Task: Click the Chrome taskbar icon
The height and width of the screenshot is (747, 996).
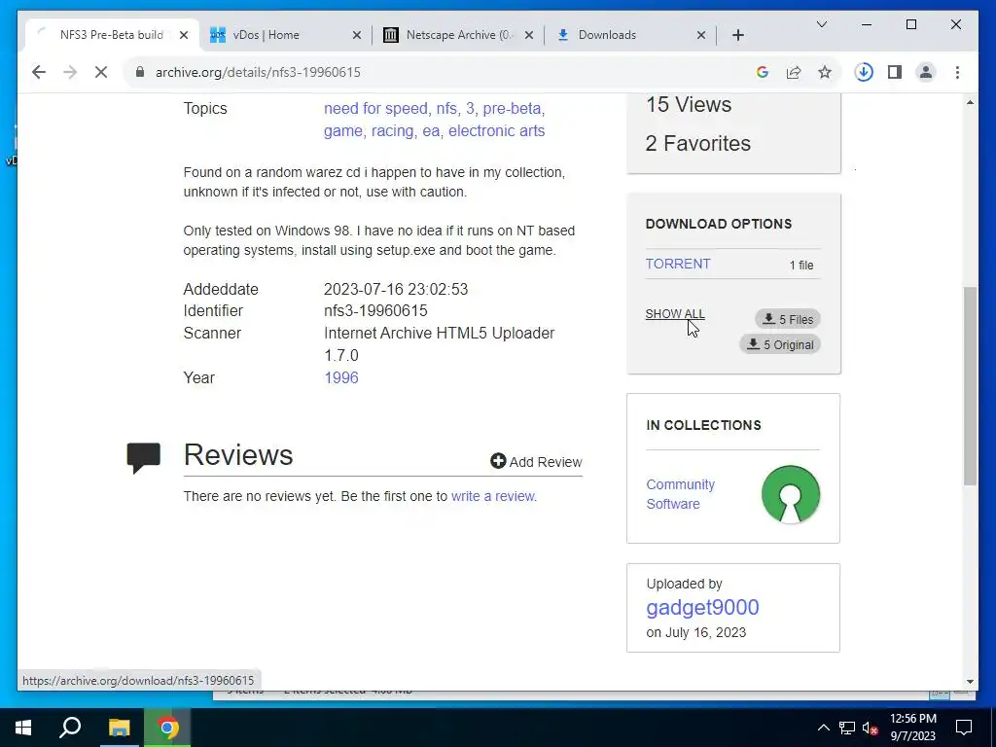Action: 167,728
